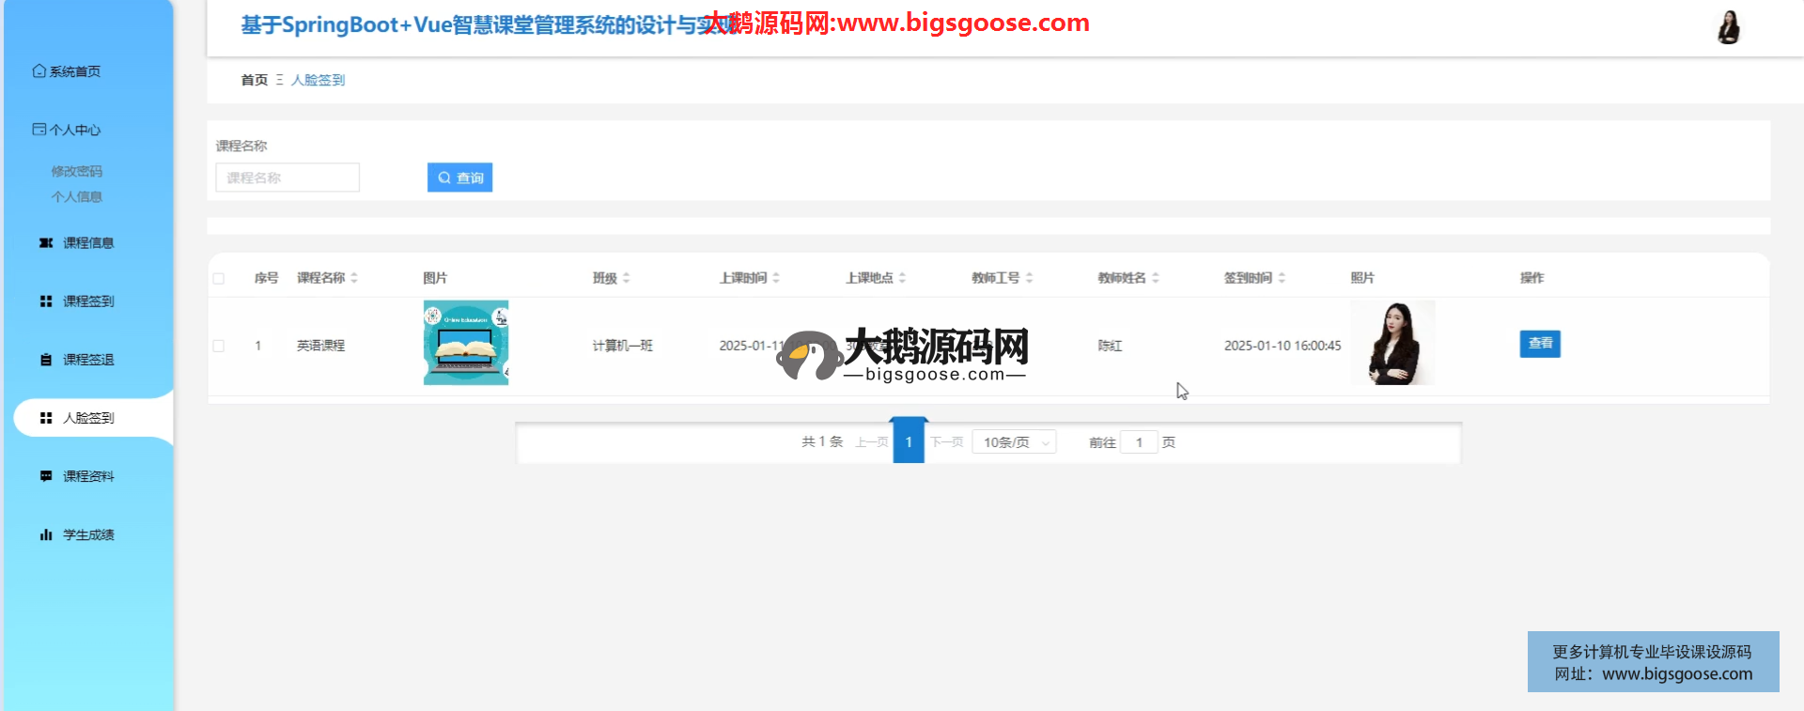Sort table by 签到时间 column
Viewport: 1804px width, 711px height.
click(1282, 278)
